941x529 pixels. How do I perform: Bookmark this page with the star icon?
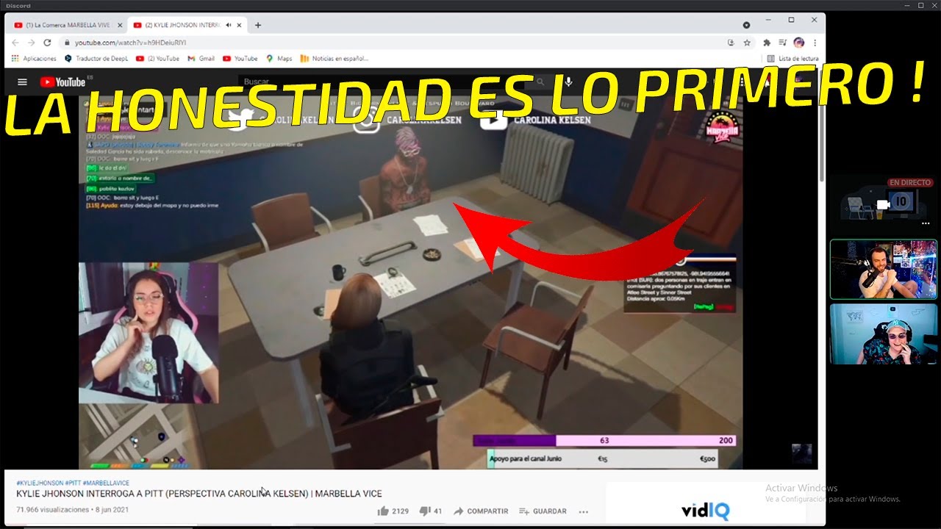(747, 43)
